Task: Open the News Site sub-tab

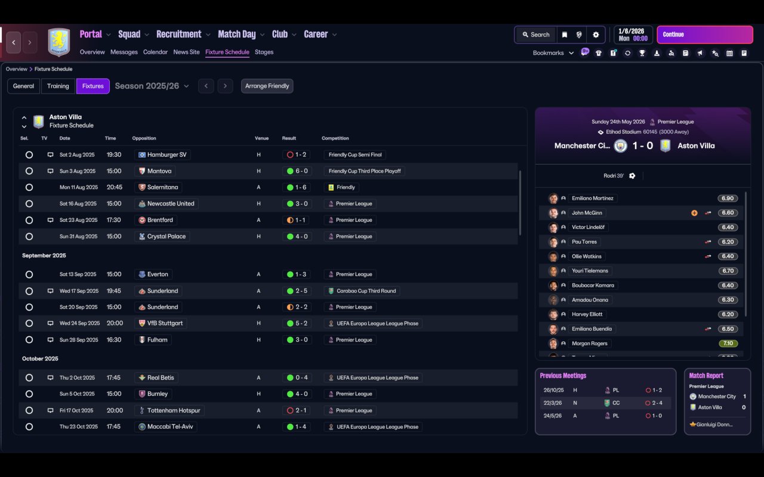Action: [x=186, y=52]
